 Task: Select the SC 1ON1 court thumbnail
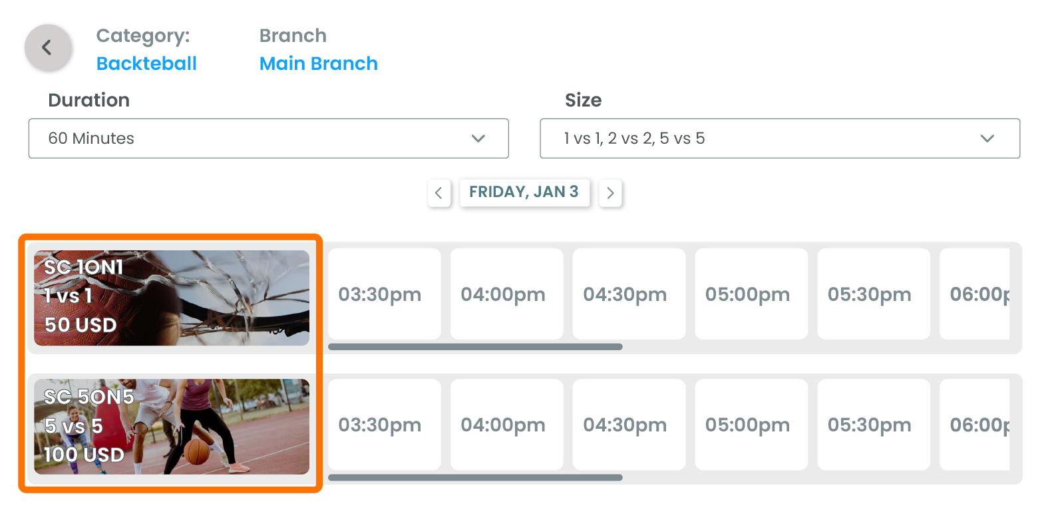click(x=172, y=298)
